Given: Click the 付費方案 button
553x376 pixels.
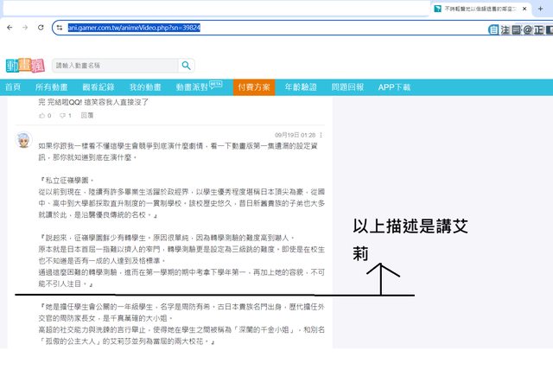Looking at the screenshot, I should [x=253, y=87].
